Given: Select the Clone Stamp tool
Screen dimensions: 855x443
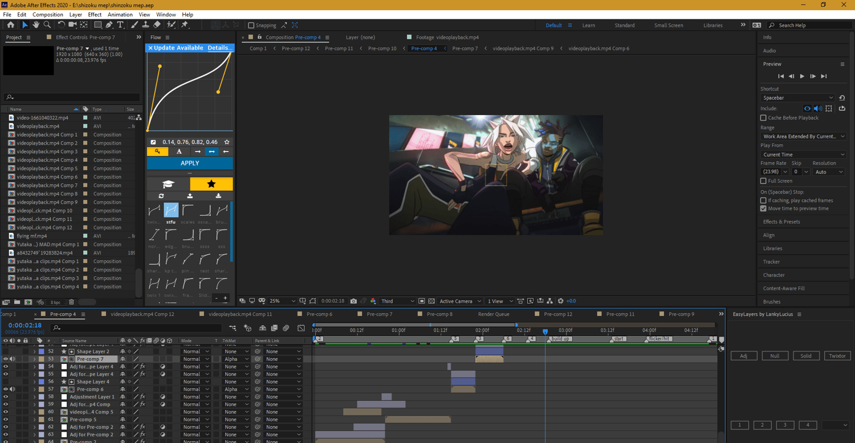Looking at the screenshot, I should click(x=145, y=25).
